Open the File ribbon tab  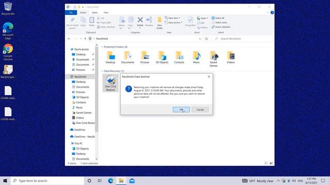71,12
